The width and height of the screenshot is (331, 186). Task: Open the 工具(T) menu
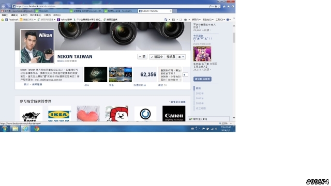point(47,15)
